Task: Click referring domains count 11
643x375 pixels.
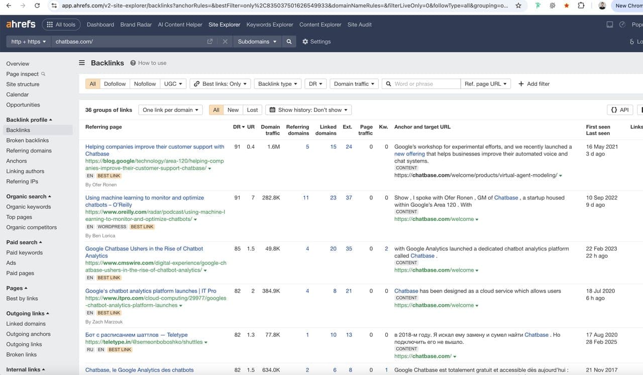Action: pyautogui.click(x=306, y=198)
